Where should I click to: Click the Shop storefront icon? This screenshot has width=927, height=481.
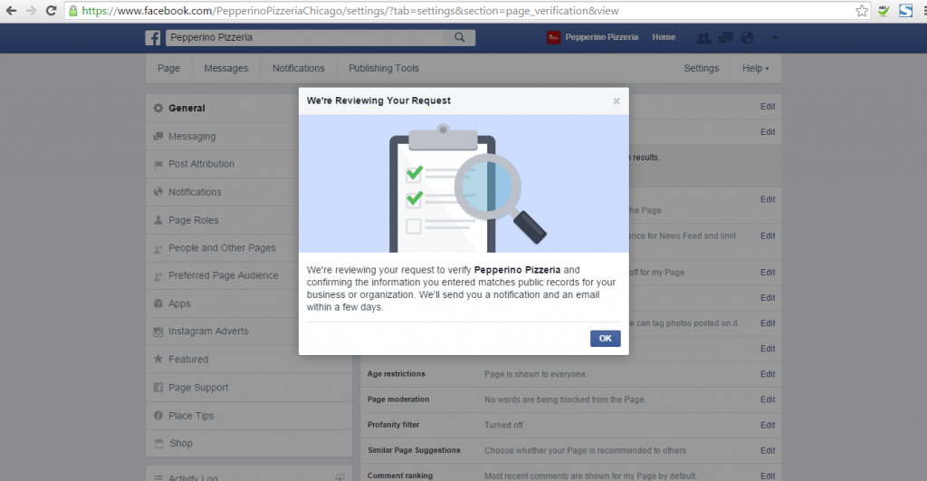(158, 443)
